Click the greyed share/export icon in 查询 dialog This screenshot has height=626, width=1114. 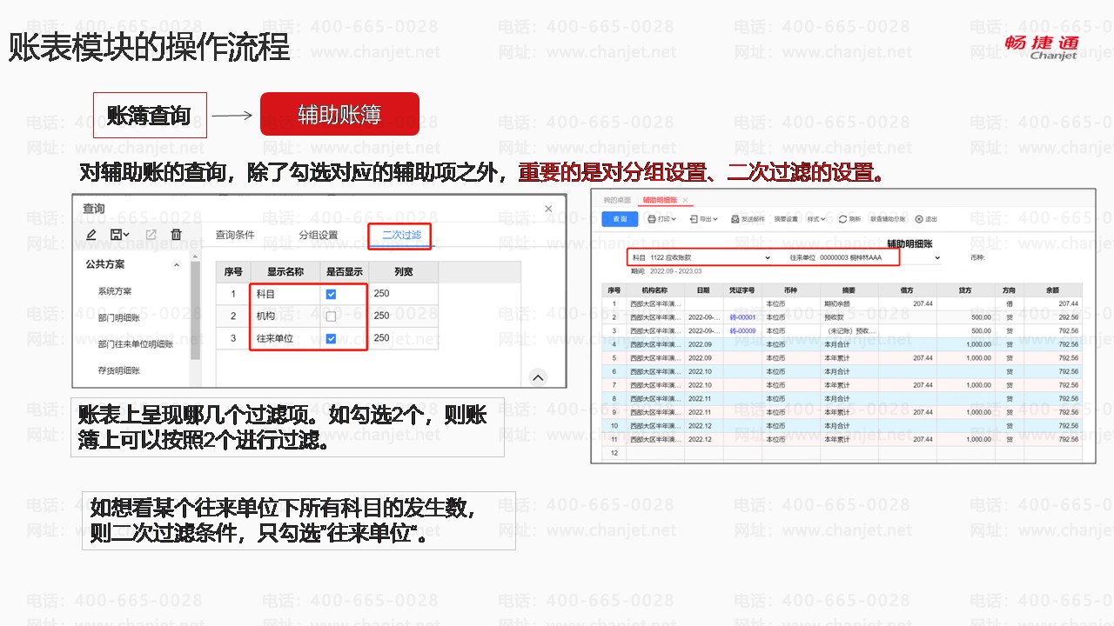click(x=151, y=235)
